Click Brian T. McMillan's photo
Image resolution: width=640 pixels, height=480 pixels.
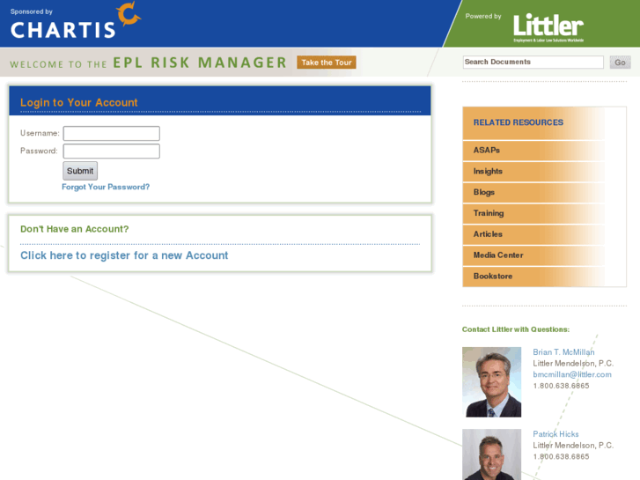492,382
